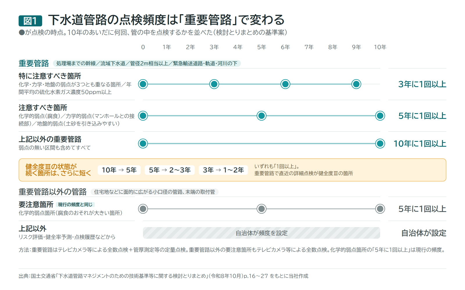This screenshot has width=465, height=290.
Task: Click the 9年 dot in 特に注意すべき箇所 row
Action: coord(356,84)
